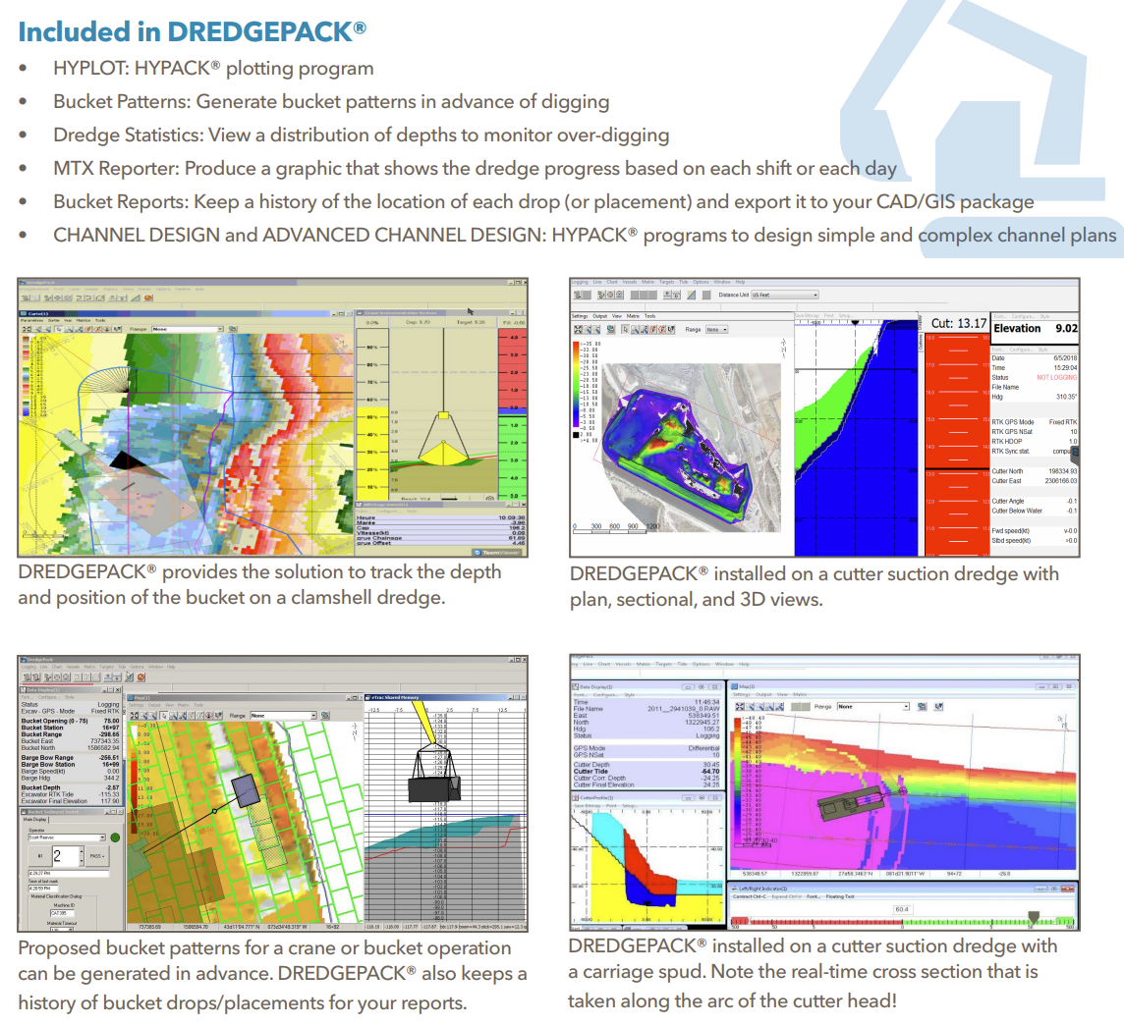The width and height of the screenshot is (1124, 1026).
Task: Click the DredgePack title bar icon in bucket patterns screenshot
Action: pyautogui.click(x=23, y=659)
